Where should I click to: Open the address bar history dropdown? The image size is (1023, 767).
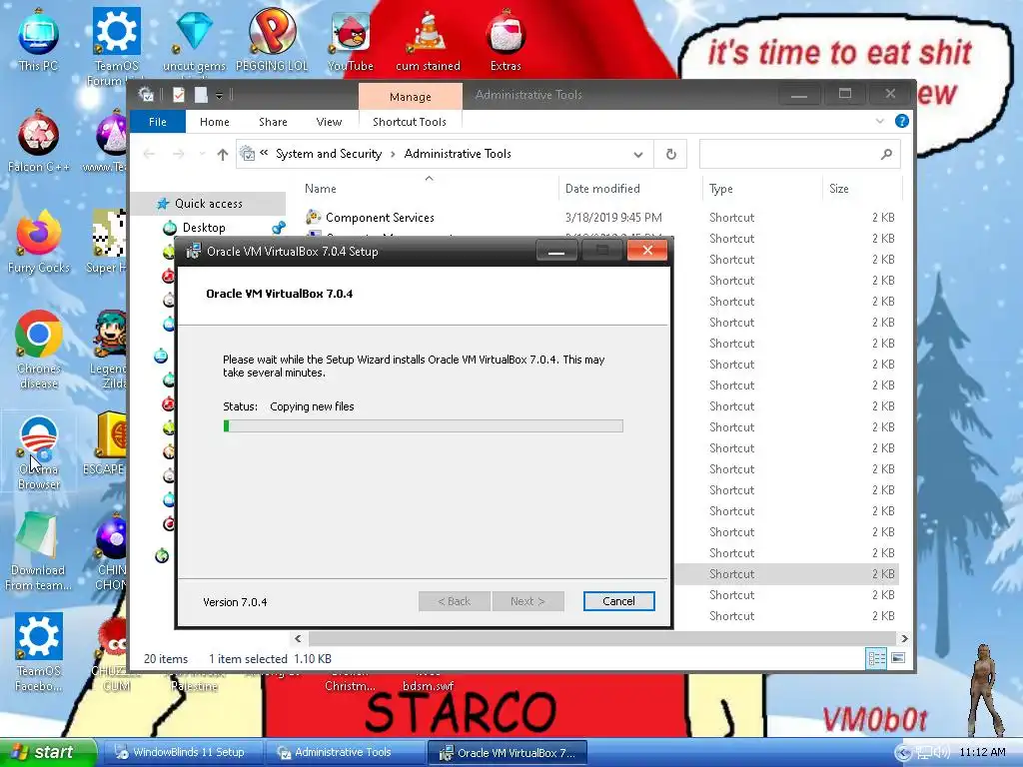[x=638, y=154]
